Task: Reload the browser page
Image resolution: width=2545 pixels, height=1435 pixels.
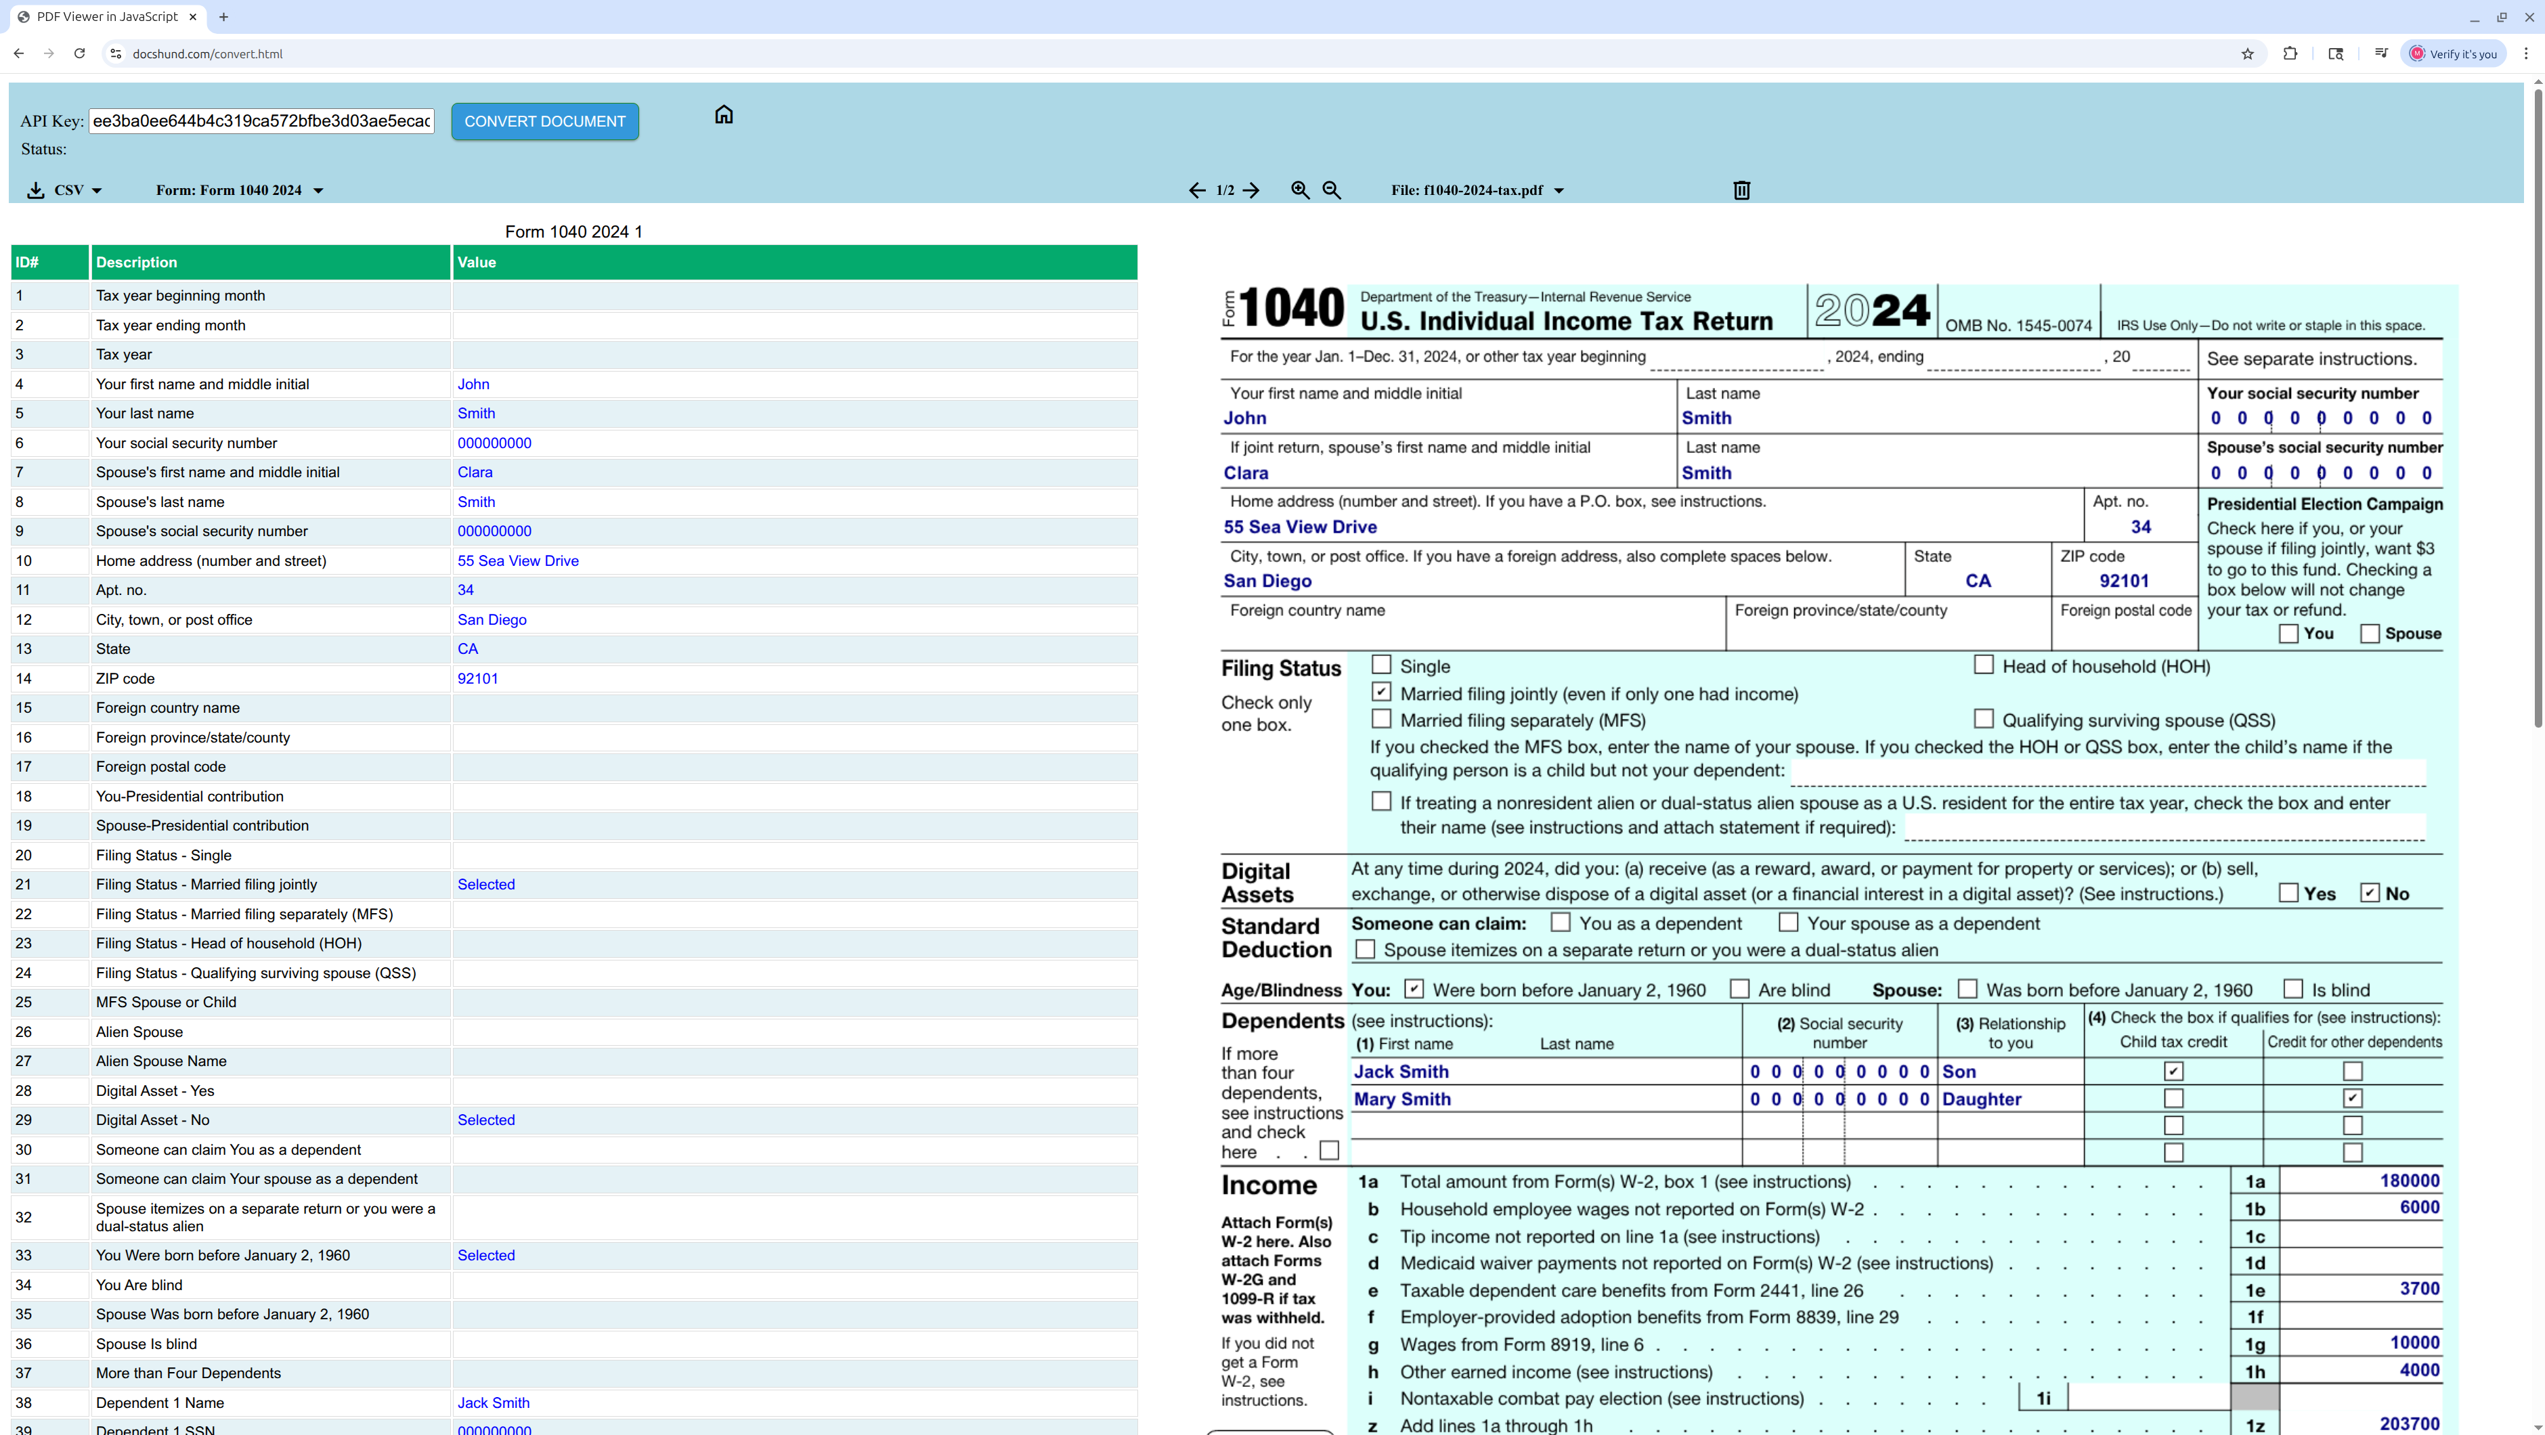Action: (x=79, y=53)
